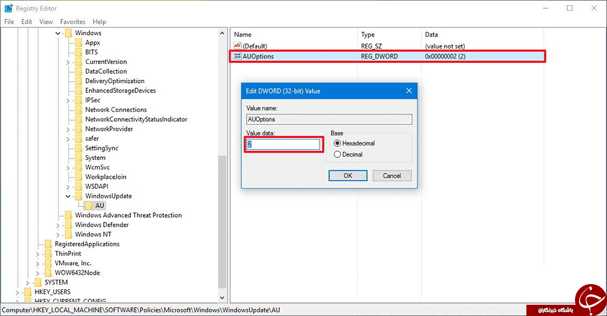Click the tree pane scroll down arrow
This screenshot has height=316, width=607.
click(x=222, y=298)
